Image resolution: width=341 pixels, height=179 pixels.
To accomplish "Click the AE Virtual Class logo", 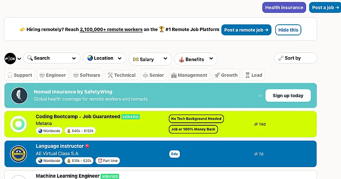I will point(19,154).
